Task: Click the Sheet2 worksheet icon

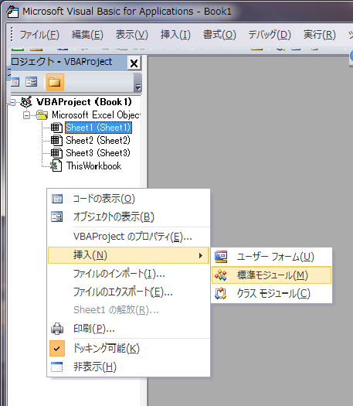Action: click(56, 140)
